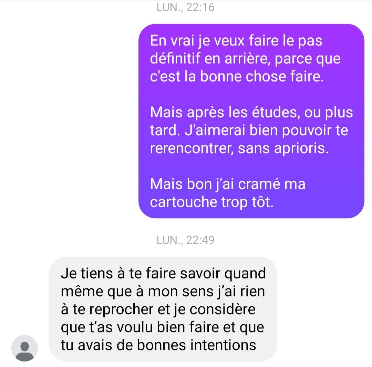Tap the LUN., 22:49 timestamp
This screenshot has width=372, height=367.
coord(186,240)
